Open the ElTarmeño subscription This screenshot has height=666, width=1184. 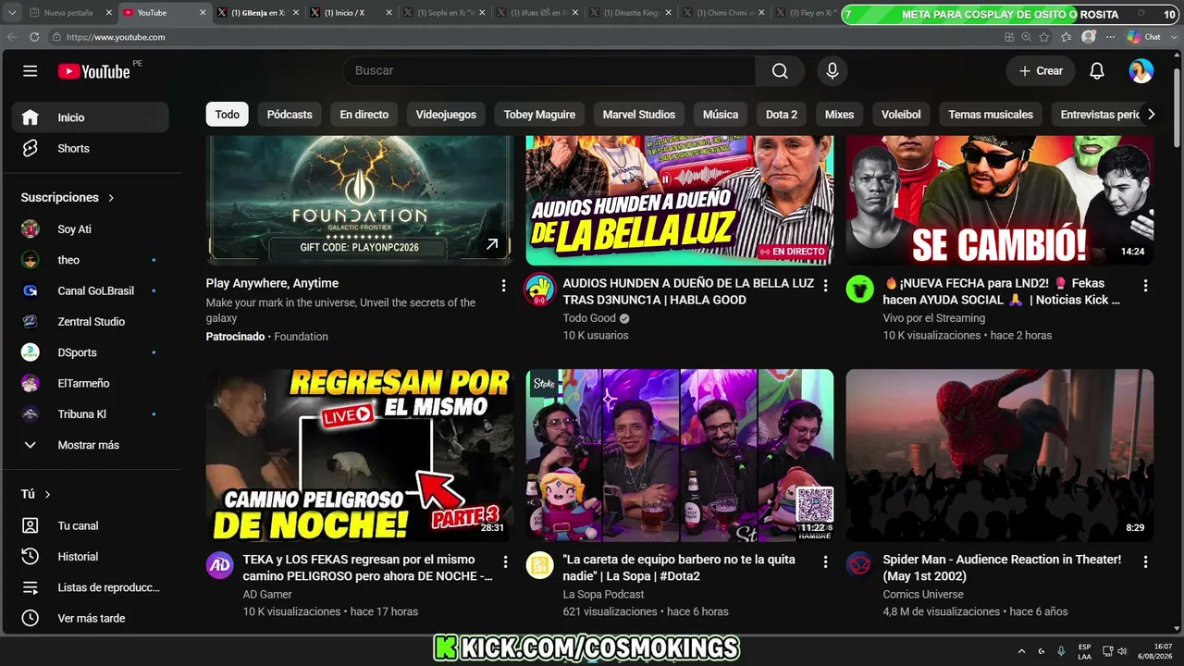pos(91,383)
